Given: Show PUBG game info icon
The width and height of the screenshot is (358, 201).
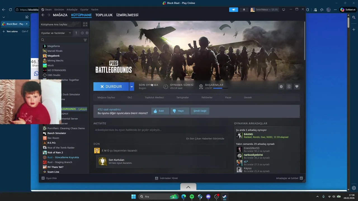Looking at the screenshot, I should tap(289, 87).
